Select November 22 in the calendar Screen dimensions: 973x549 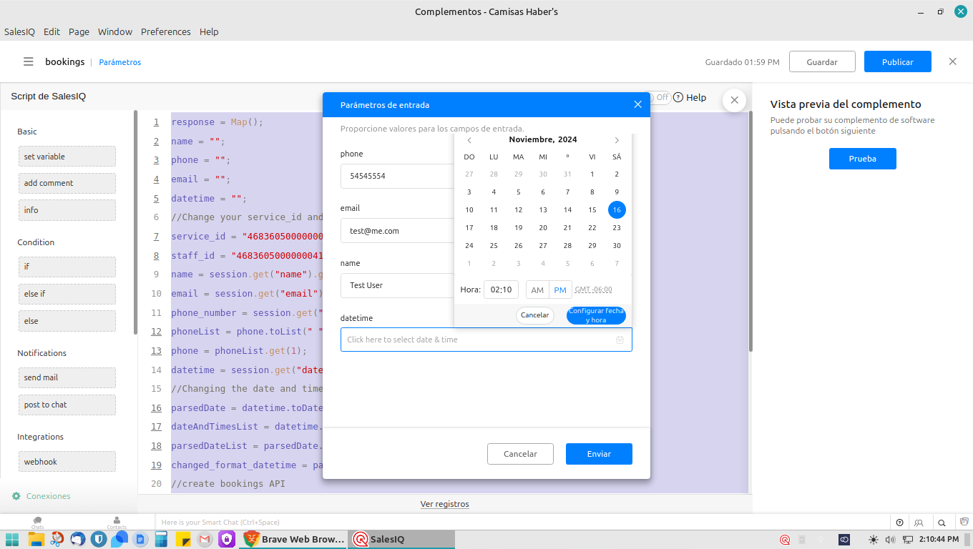tap(592, 228)
